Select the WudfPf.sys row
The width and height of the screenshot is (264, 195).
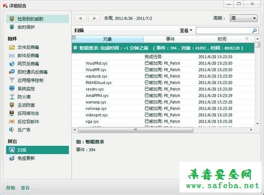click(163, 70)
